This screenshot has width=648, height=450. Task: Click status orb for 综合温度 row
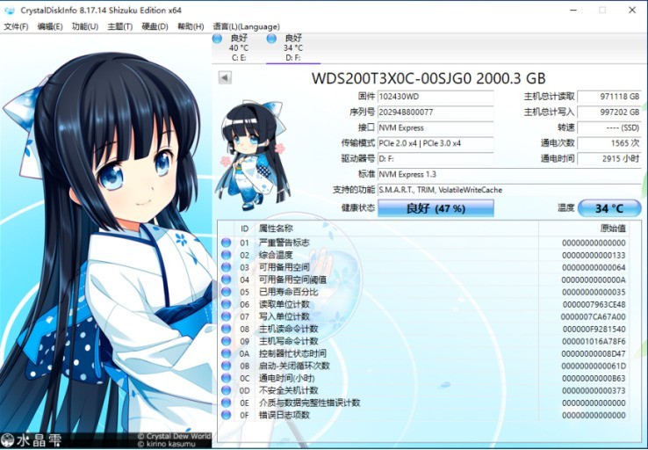click(226, 255)
